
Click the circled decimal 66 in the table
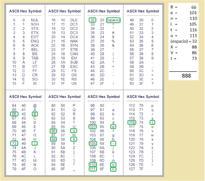coord(14,114)
